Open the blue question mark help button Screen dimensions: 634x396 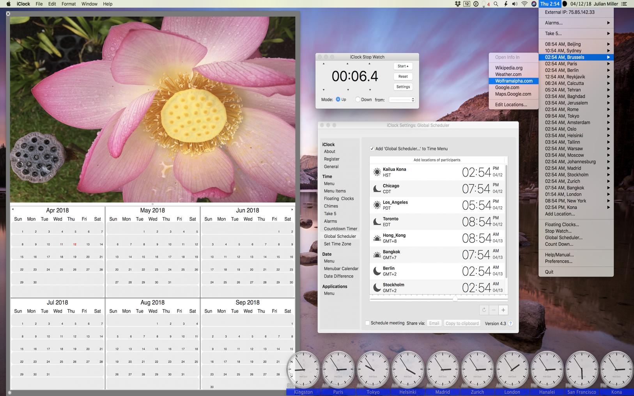(510, 324)
